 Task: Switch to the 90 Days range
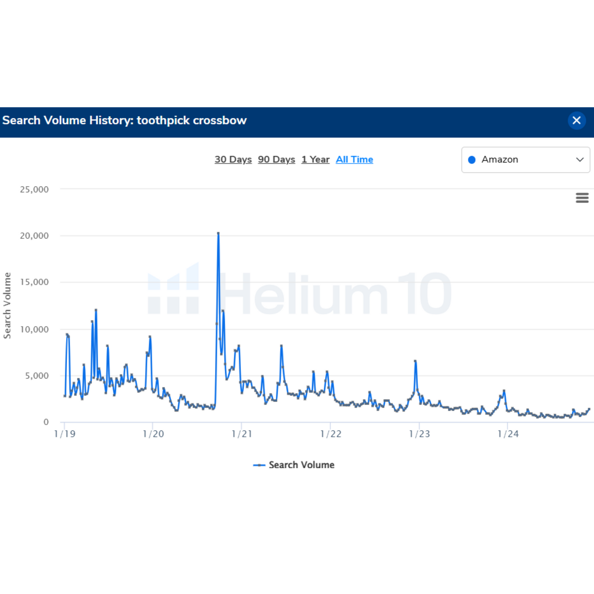276,159
